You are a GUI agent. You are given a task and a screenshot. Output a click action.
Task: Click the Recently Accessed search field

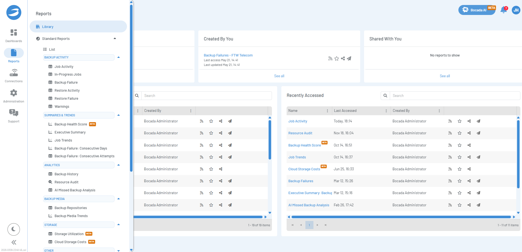pos(455,96)
